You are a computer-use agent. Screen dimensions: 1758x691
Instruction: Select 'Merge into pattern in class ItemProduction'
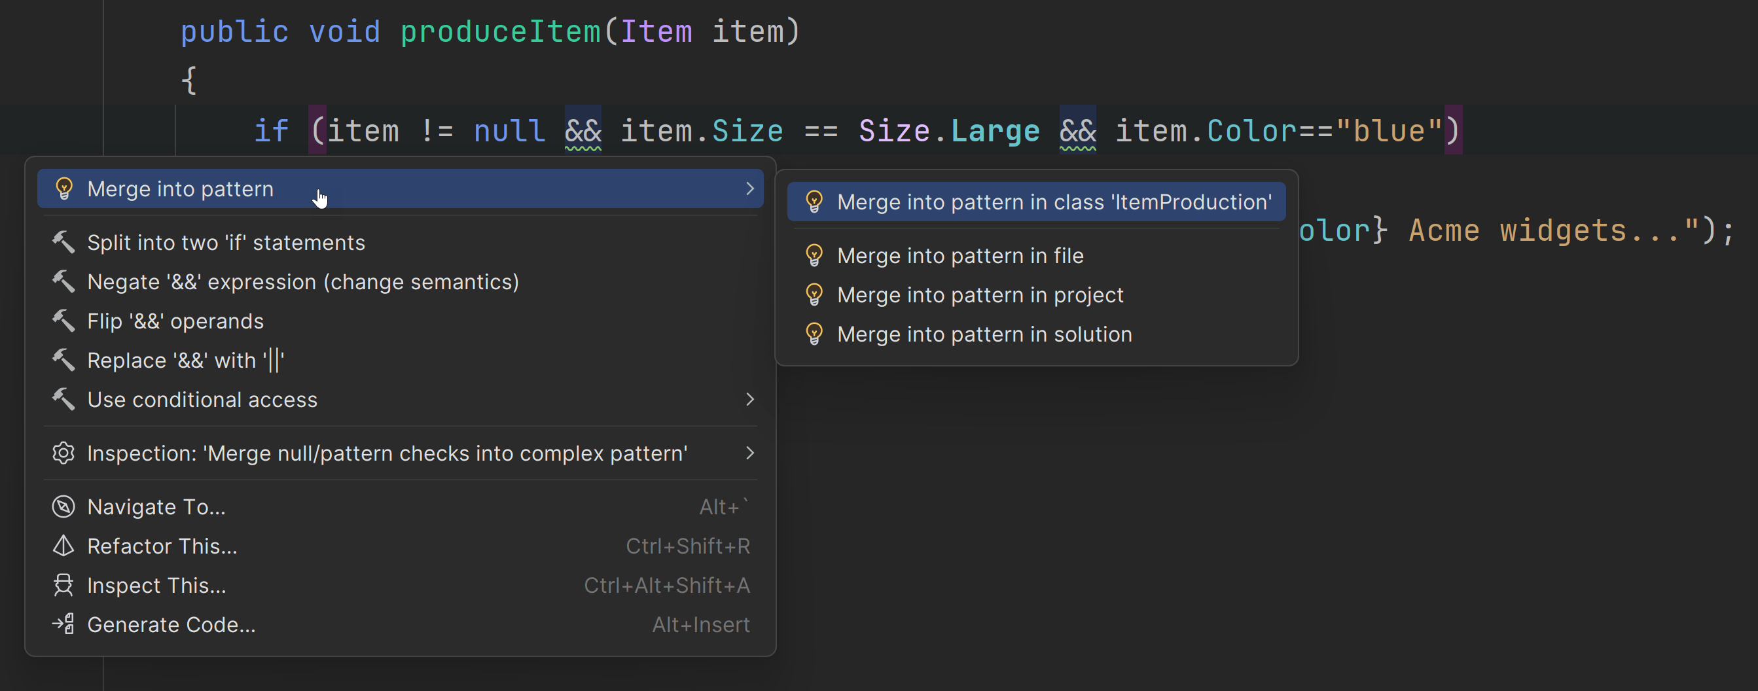1054,202
